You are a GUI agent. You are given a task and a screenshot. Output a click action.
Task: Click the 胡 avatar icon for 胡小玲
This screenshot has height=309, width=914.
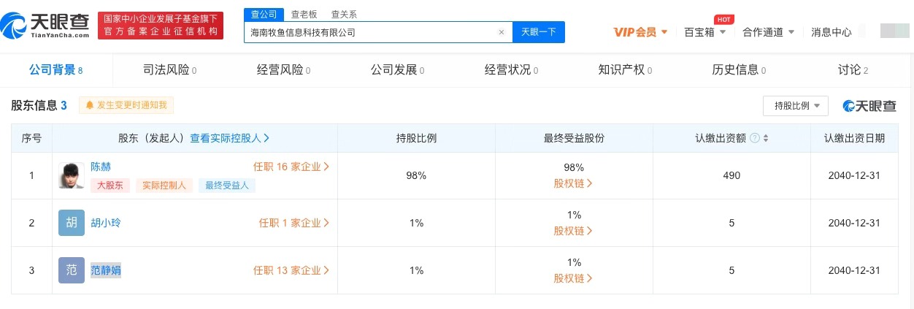pyautogui.click(x=72, y=223)
